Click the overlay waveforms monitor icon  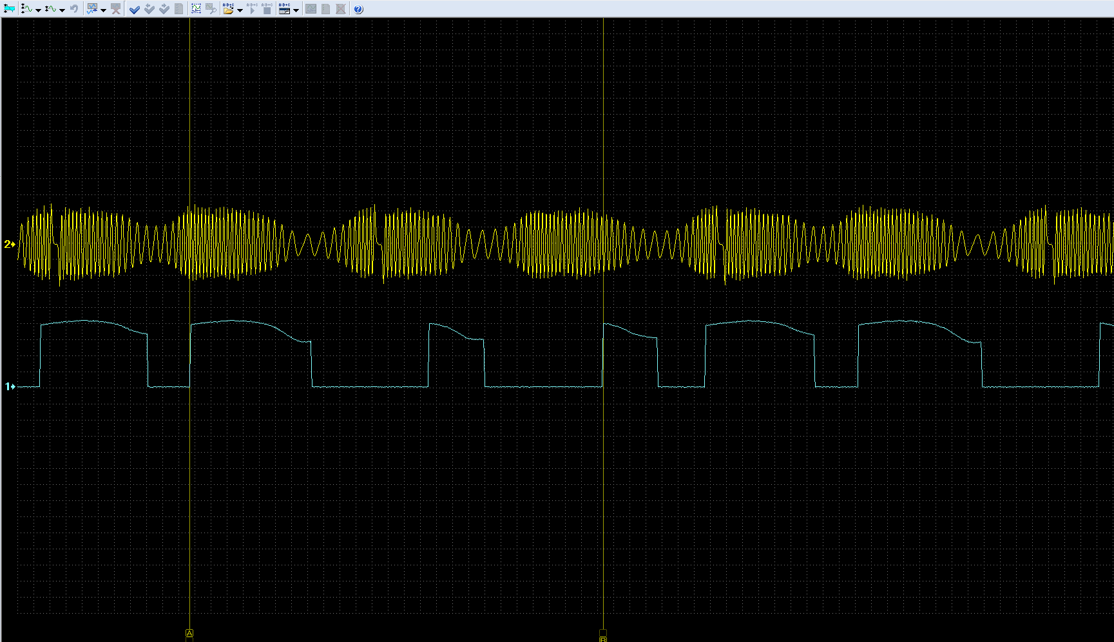click(x=92, y=9)
